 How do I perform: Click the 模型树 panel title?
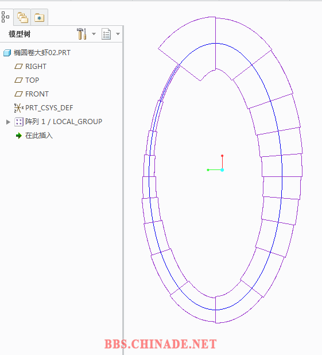tap(20, 34)
